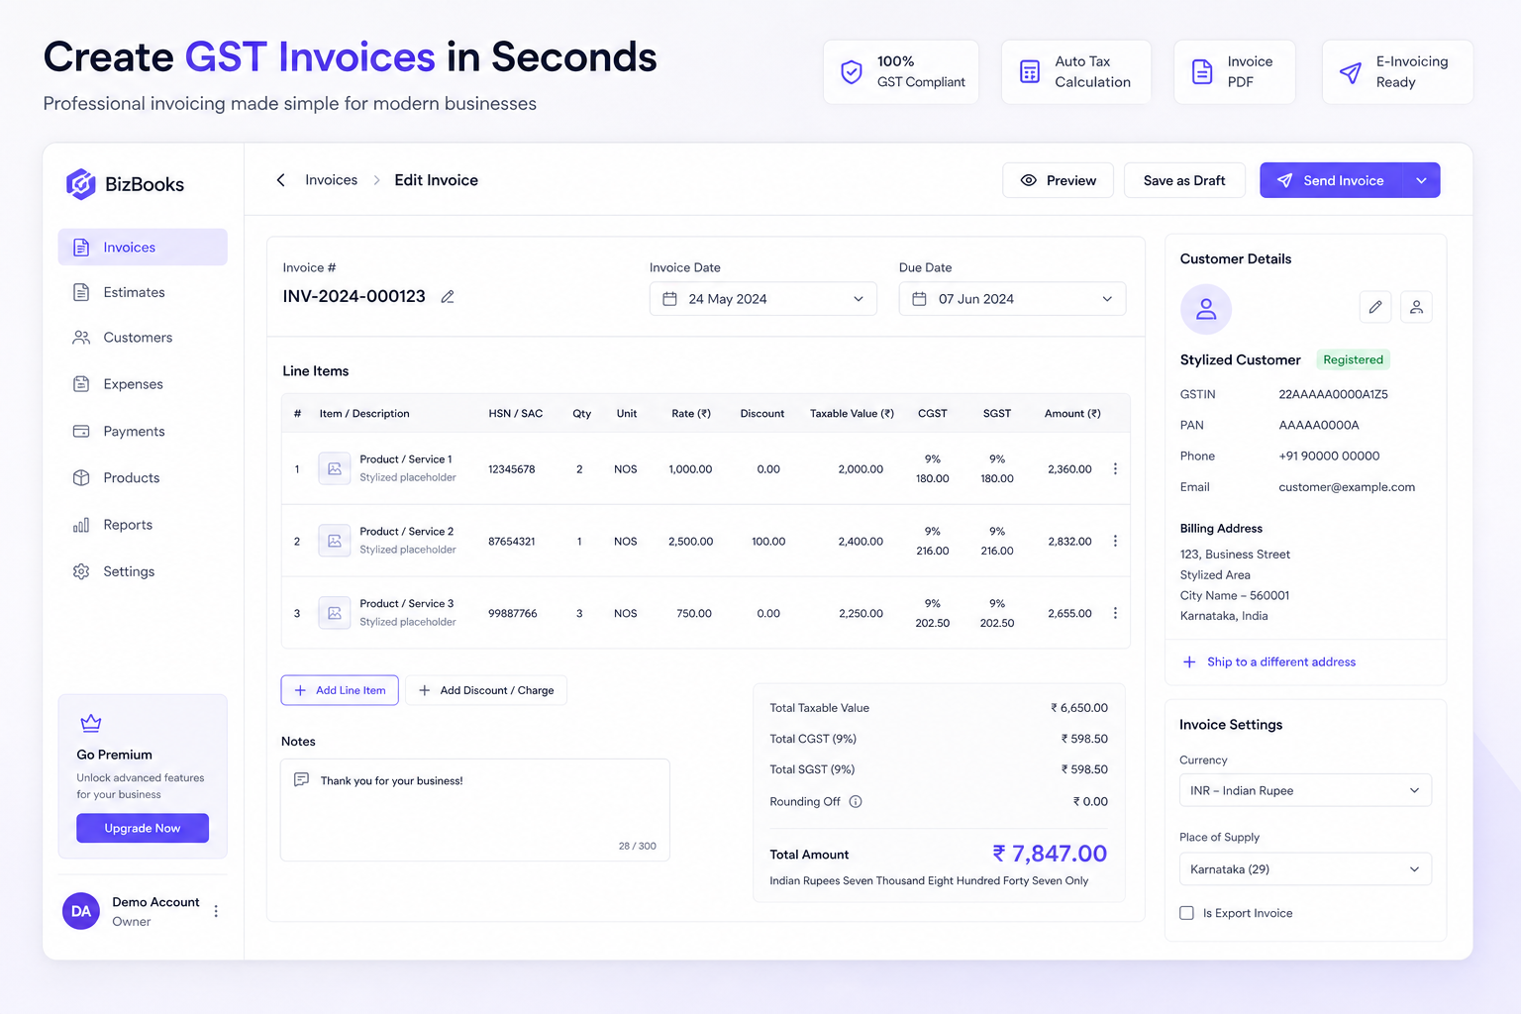The height and width of the screenshot is (1014, 1521).
Task: Open the Invoice Date dropdown showing 24 May 2024
Action: pyautogui.click(x=762, y=299)
